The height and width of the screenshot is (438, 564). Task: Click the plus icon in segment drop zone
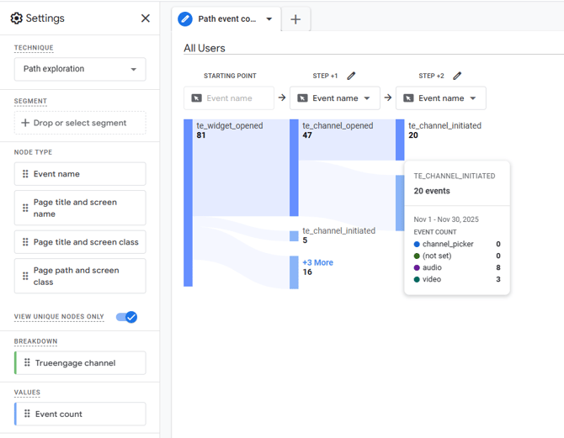tap(25, 123)
